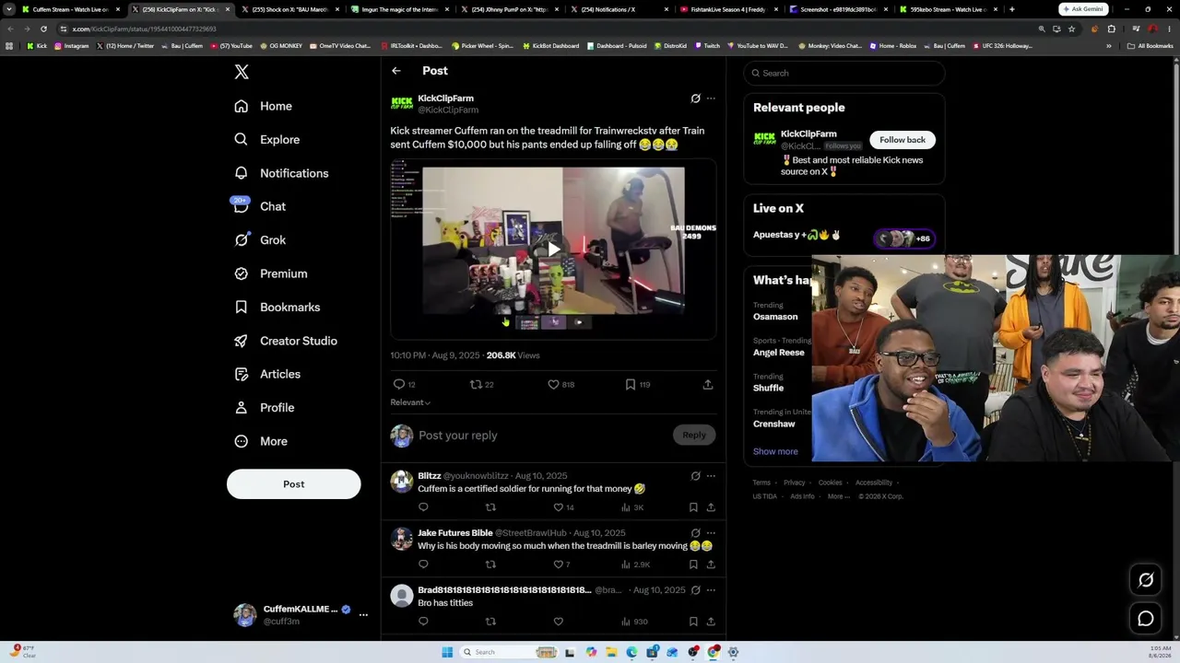Like the 'Bro has titties' reply
The width and height of the screenshot is (1180, 663).
coord(558,622)
